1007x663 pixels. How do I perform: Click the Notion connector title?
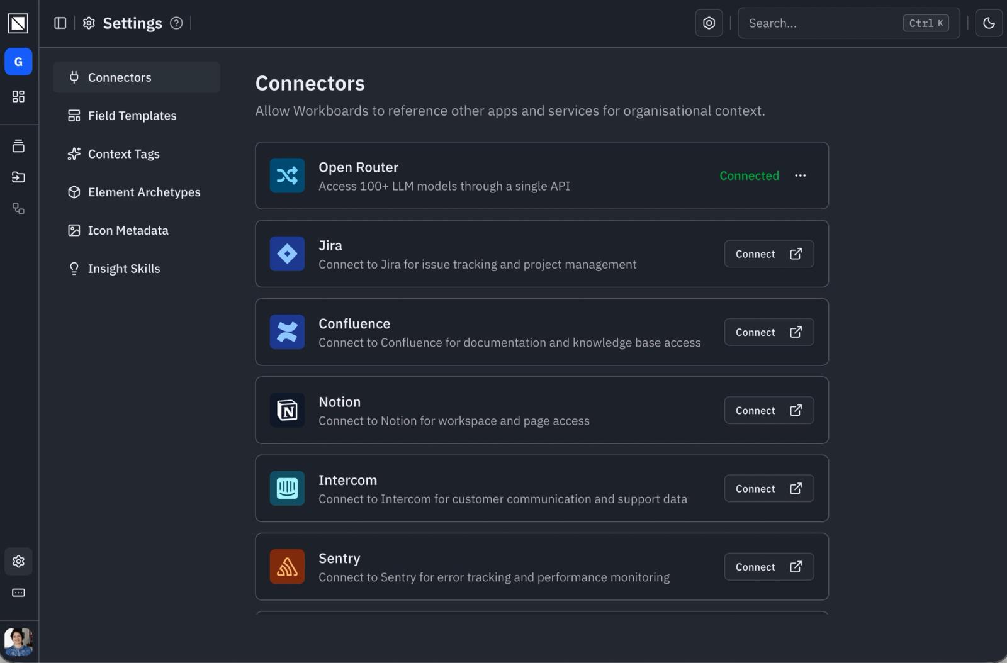(339, 402)
